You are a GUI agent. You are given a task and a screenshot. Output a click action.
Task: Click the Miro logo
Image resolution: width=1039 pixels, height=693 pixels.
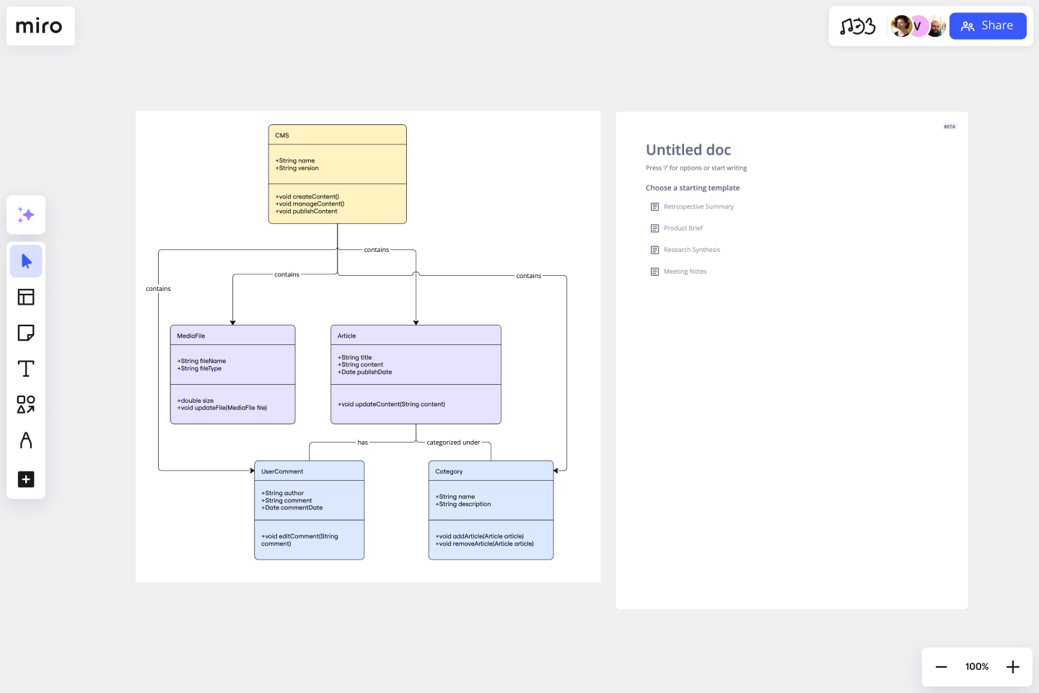pyautogui.click(x=40, y=26)
